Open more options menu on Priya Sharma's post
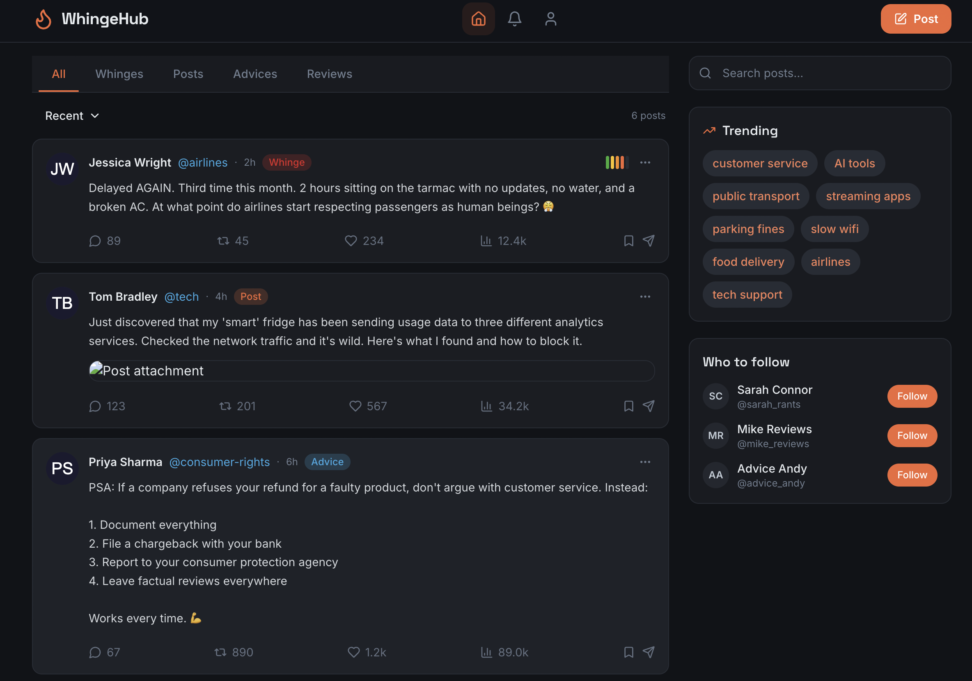972x681 pixels. coord(645,462)
